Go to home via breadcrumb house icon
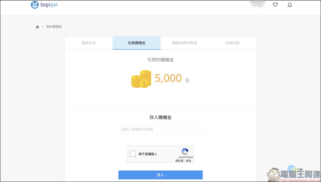This screenshot has height=182, width=321. [38, 27]
